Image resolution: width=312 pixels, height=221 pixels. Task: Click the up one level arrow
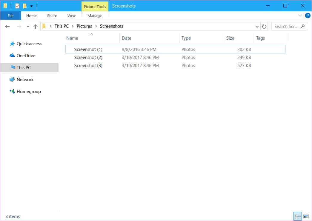click(x=35, y=26)
